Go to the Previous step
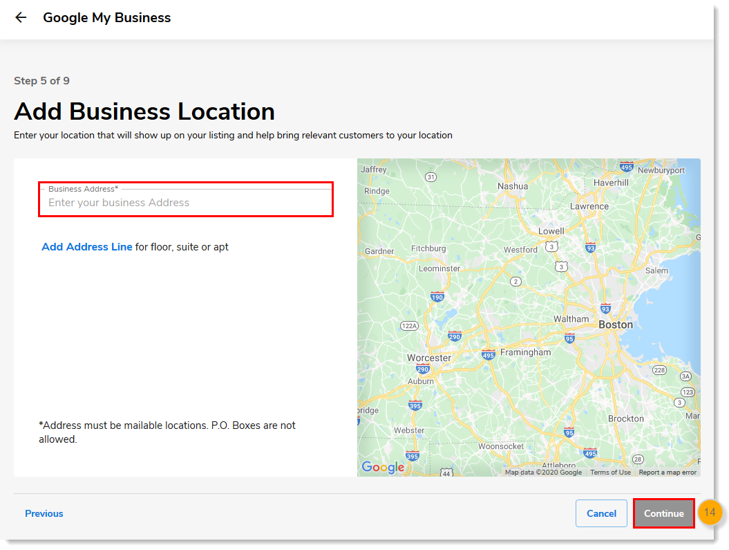Viewport: 729px width, 550px height. pos(44,514)
